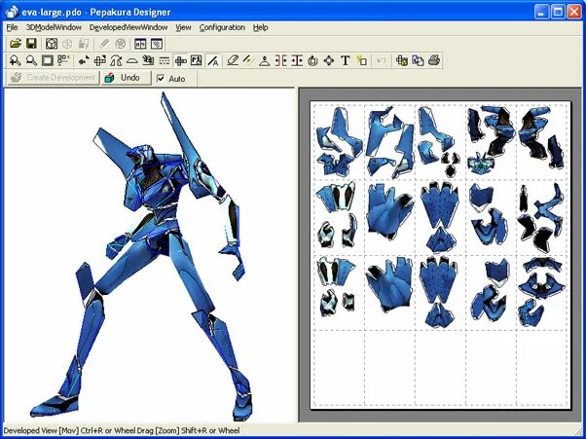Click the multi-part copy icon with green

(402, 60)
